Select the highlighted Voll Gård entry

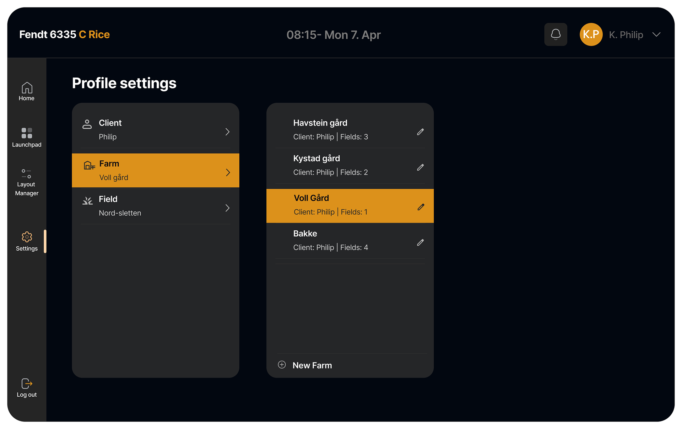[x=350, y=206]
